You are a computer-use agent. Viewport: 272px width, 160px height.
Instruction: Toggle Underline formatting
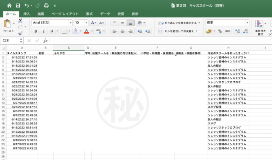coord(51,31)
